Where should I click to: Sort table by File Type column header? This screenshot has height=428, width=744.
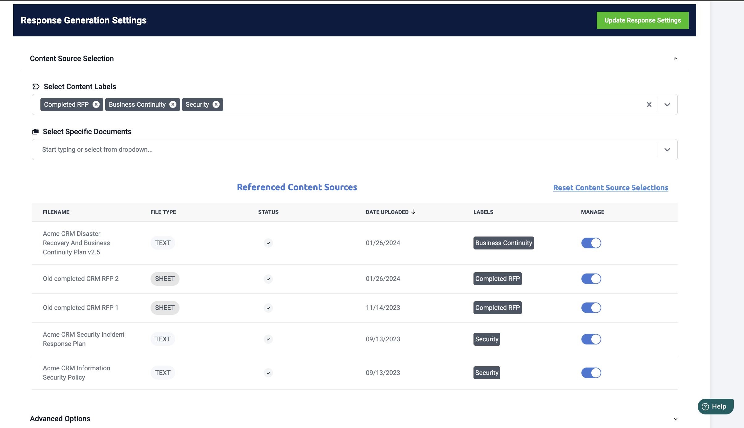[x=163, y=212]
